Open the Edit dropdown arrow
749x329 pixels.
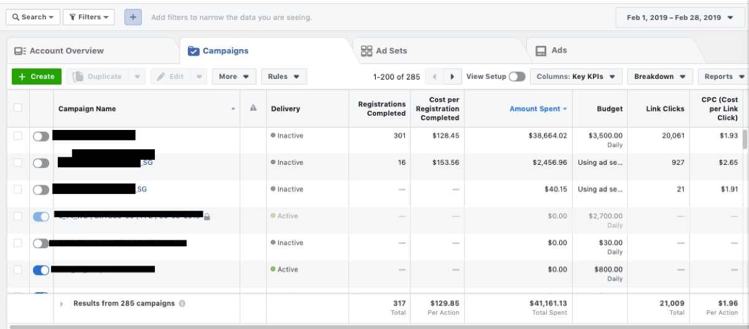click(199, 76)
